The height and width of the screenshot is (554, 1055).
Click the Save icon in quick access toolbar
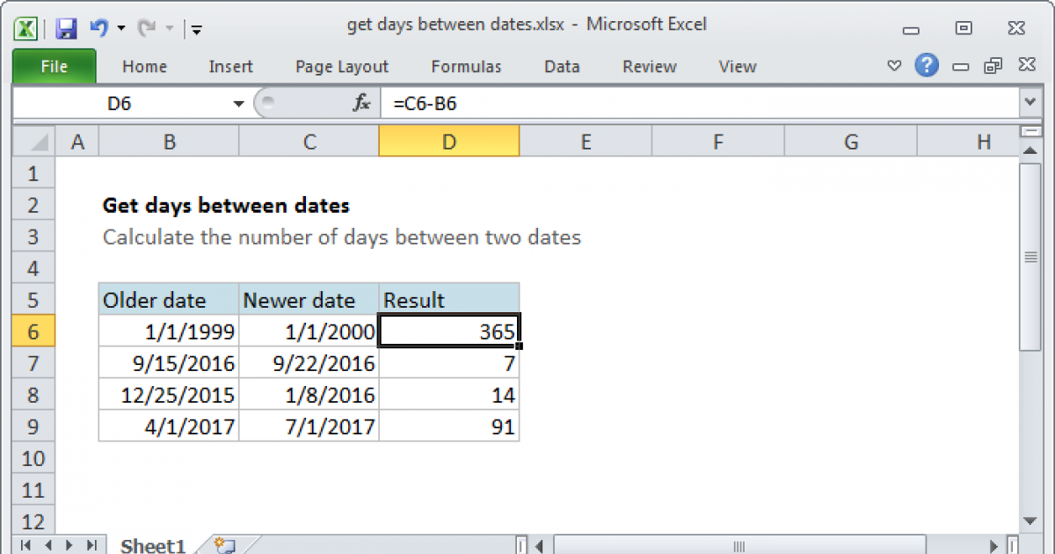click(66, 28)
